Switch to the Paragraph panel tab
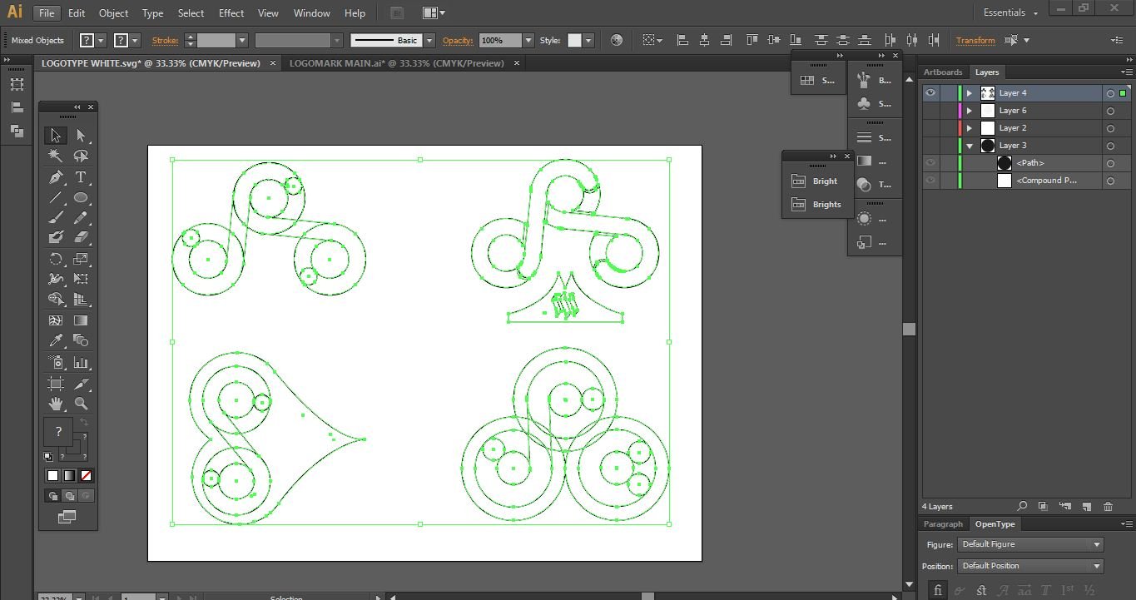1136x600 pixels. [x=943, y=524]
